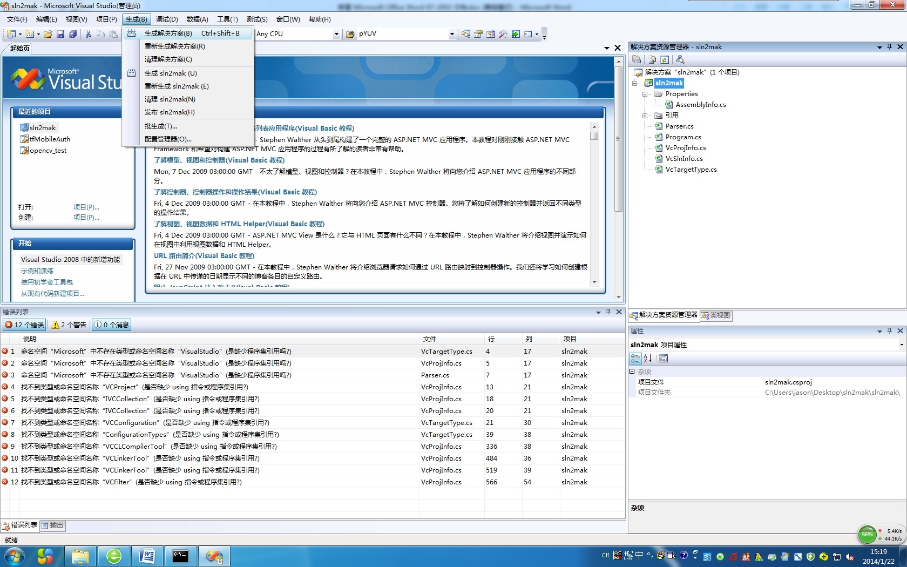
Task: Open the sln2mak recent project
Action: (x=42, y=127)
